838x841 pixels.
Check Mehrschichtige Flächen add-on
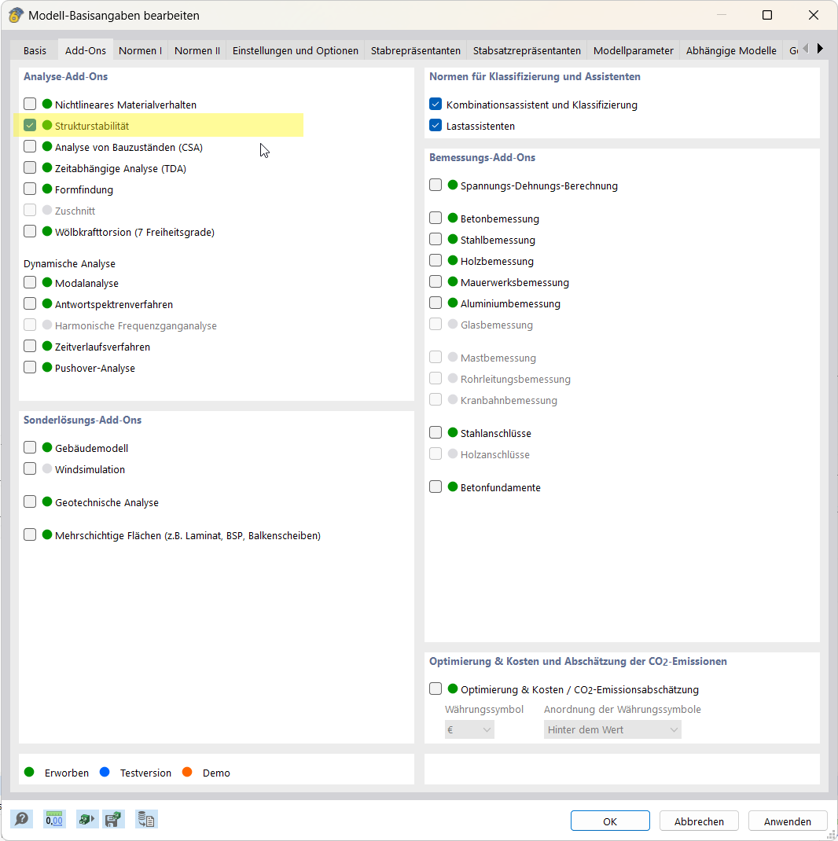[30, 534]
